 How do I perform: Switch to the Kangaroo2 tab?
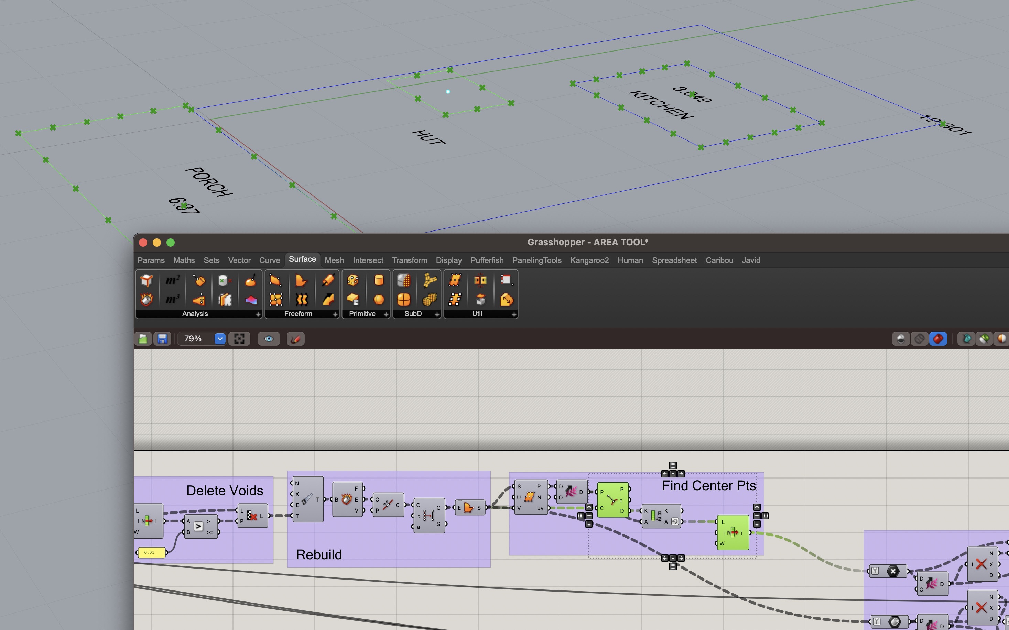(589, 260)
